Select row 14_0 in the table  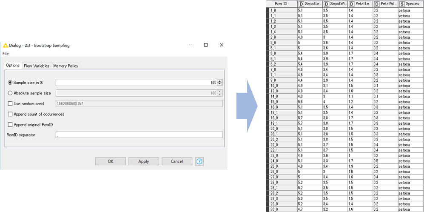pyautogui.click(x=345, y=96)
